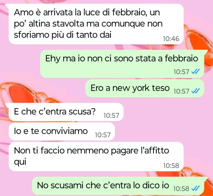Tap the 'E che c'entra scusa?' message

pyautogui.click(x=66, y=112)
